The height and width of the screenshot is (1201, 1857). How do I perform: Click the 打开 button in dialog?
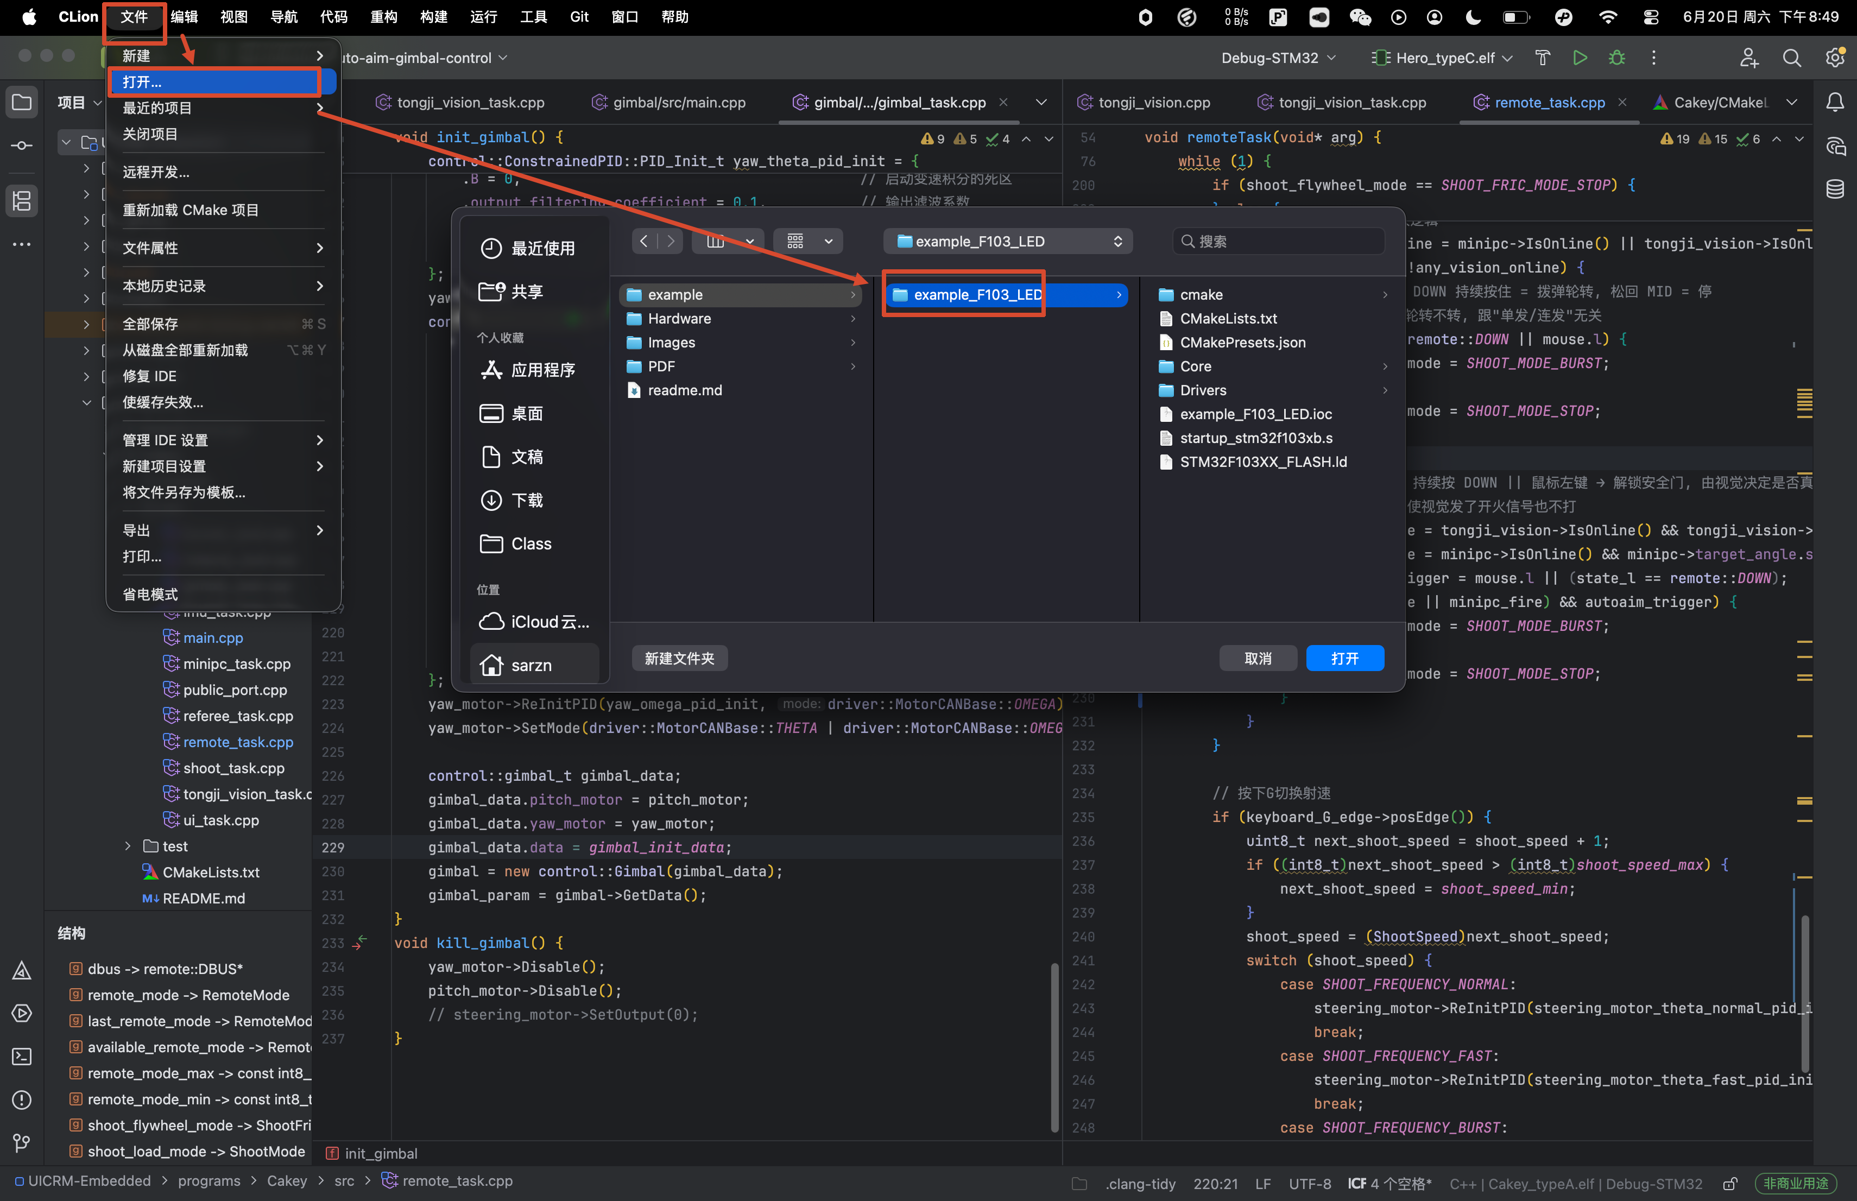1344,658
